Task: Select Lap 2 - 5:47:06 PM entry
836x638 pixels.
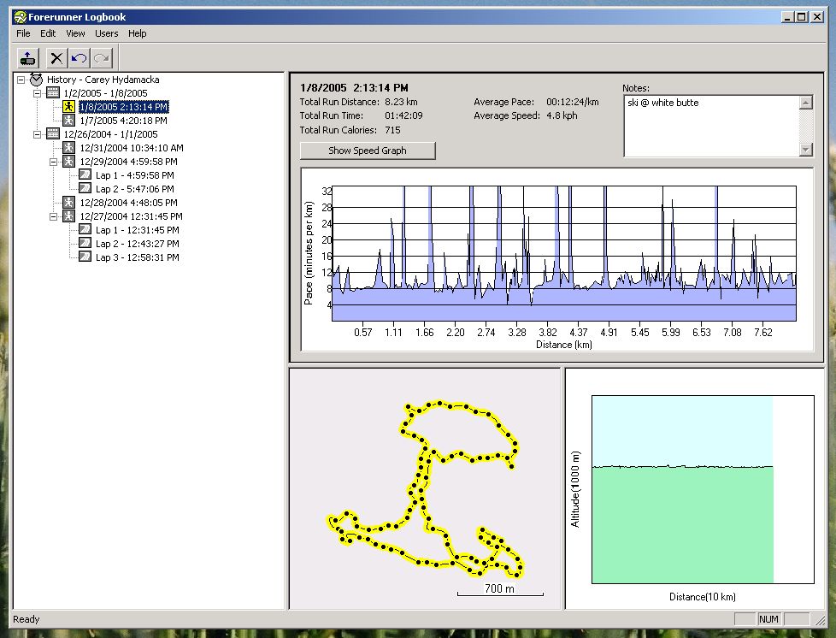Action: [x=135, y=189]
